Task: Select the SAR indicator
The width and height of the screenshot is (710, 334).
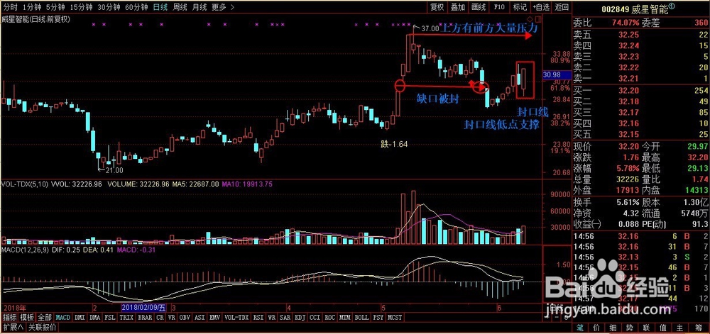Action: [285, 317]
